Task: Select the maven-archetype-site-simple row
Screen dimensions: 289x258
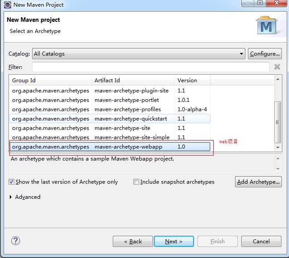Action: (x=110, y=137)
